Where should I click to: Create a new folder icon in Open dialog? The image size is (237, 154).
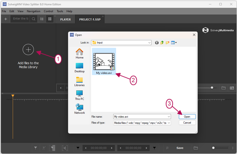[x=168, y=43]
